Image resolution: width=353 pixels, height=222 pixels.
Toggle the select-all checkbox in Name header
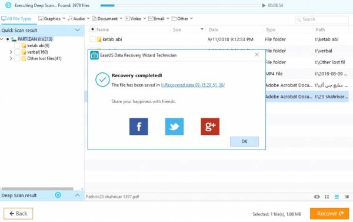[x=92, y=29]
